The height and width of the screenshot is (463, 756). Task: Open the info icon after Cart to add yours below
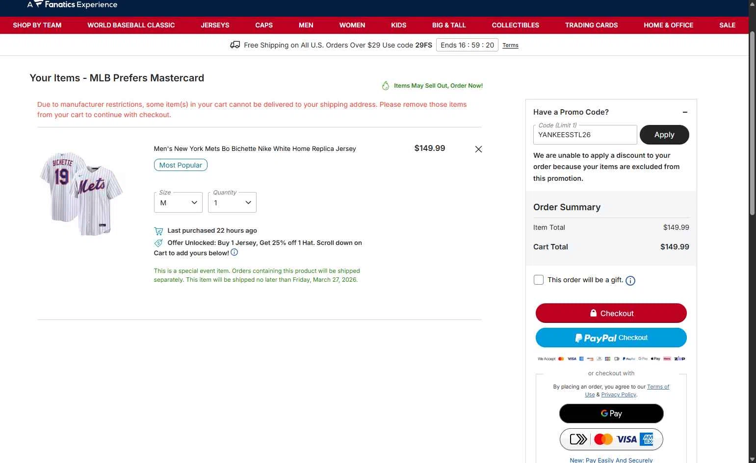[x=235, y=252]
